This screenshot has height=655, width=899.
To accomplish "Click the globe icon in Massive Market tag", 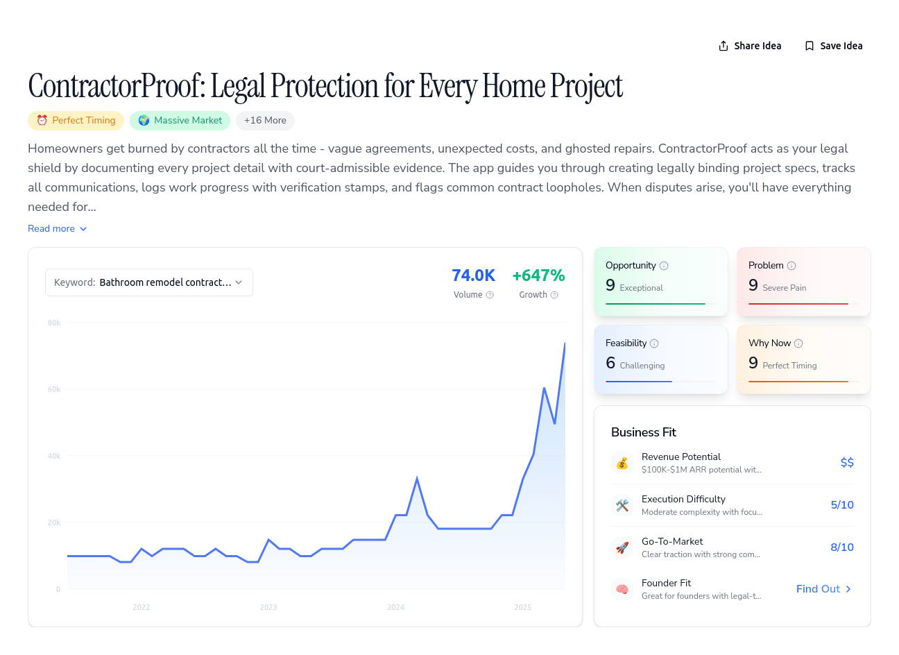I will 144,121.
